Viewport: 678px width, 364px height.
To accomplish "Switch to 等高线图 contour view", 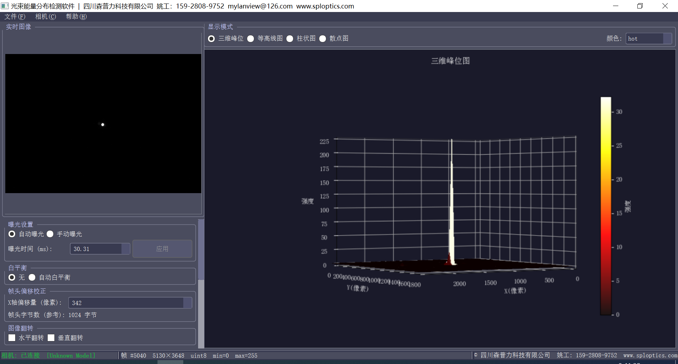I will pyautogui.click(x=251, y=38).
